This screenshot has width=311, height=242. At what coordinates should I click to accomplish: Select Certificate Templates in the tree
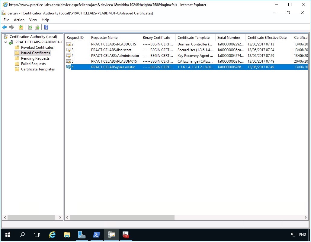pos(38,69)
